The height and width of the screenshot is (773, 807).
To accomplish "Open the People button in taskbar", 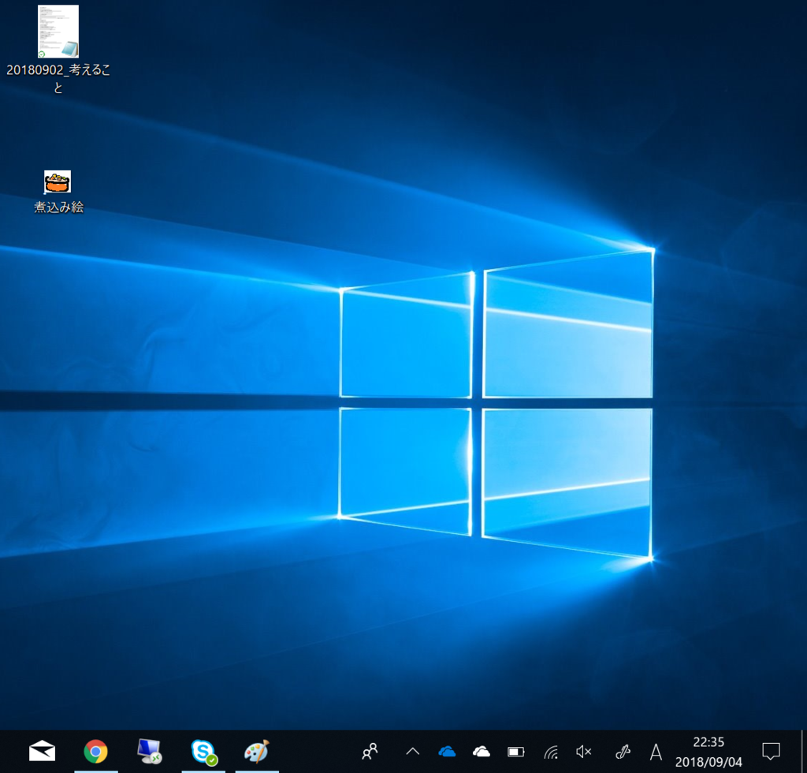I will click(x=370, y=752).
